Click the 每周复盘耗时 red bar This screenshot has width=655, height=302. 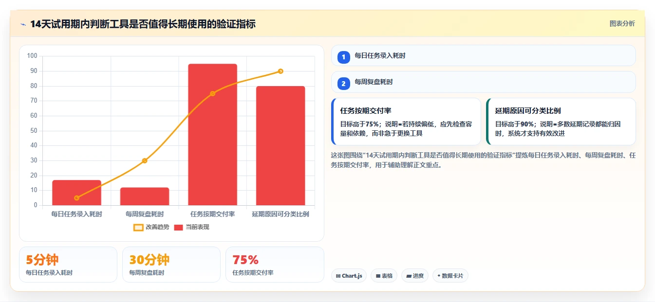(145, 196)
